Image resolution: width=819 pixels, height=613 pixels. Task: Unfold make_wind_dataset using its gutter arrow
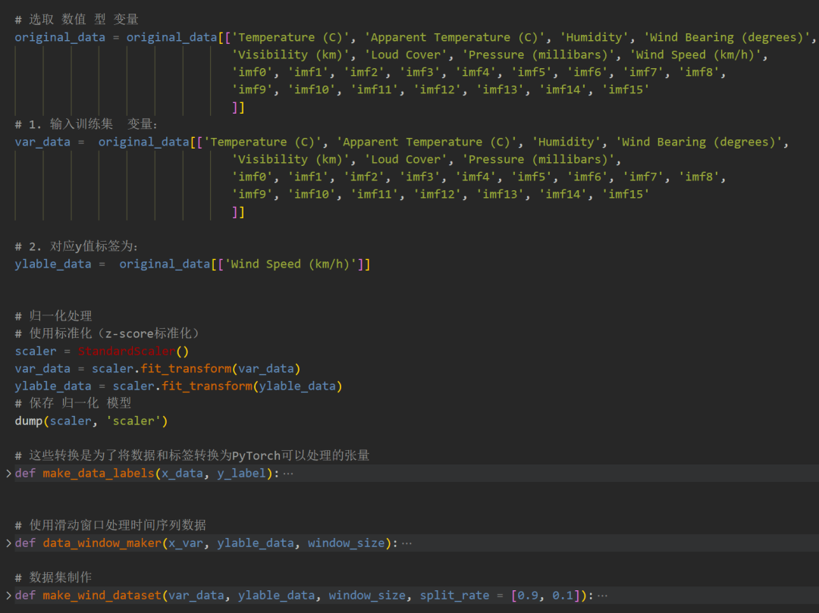(8, 596)
